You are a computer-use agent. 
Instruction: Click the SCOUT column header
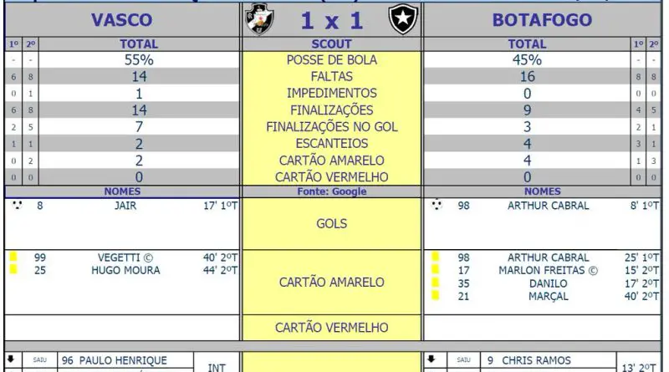[x=331, y=44]
